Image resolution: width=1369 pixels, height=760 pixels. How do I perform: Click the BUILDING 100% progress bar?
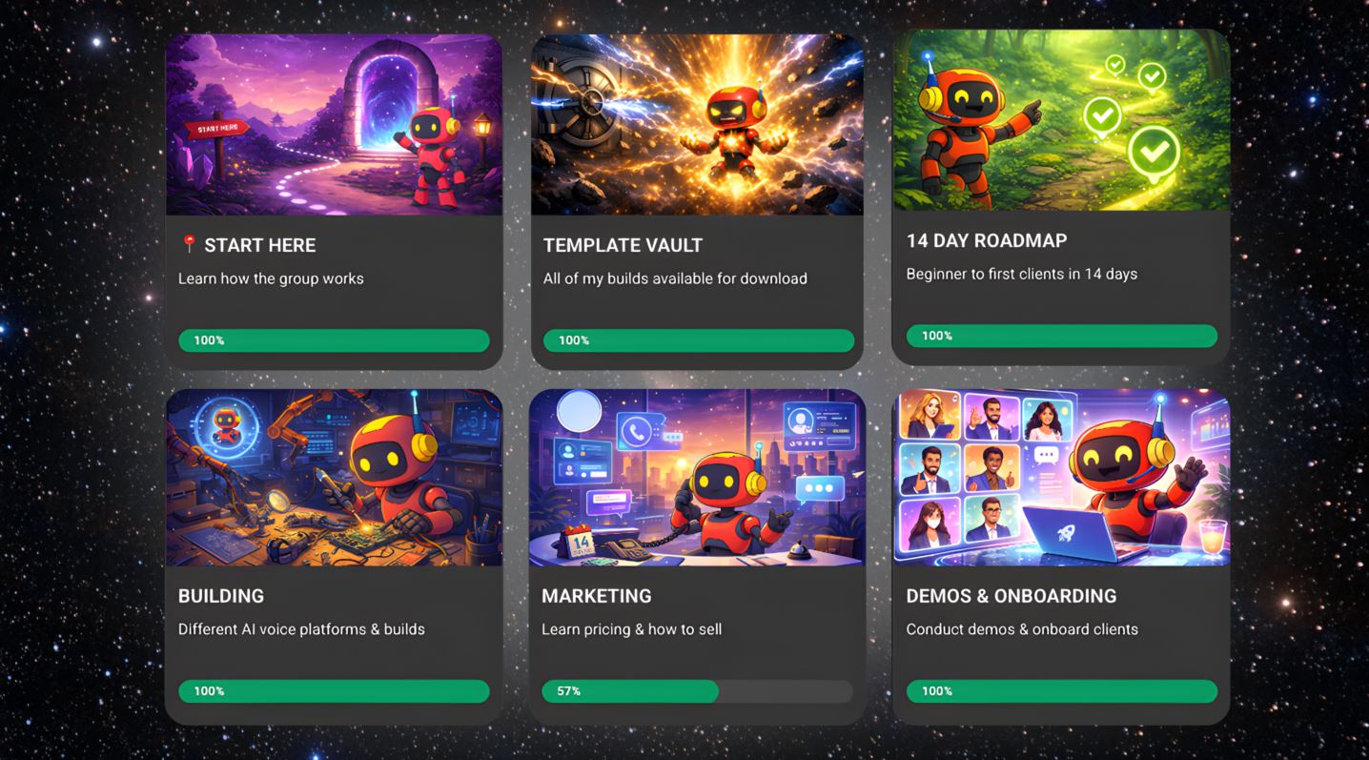pos(334,691)
